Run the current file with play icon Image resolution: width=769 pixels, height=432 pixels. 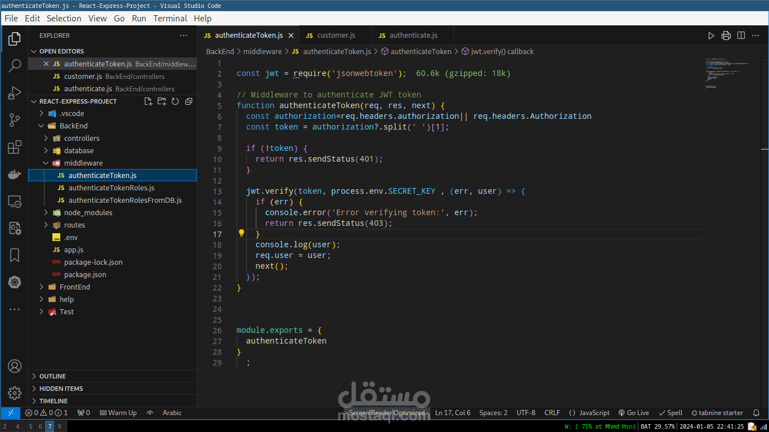tap(712, 35)
